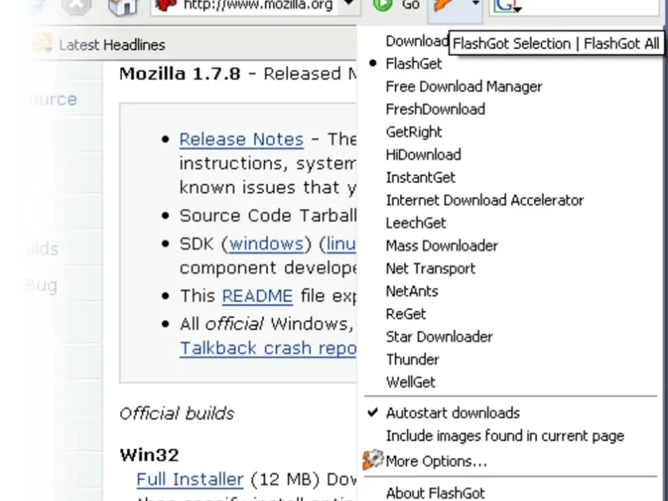668x501 pixels.
Task: Open the URL bar history dropdown
Action: click(x=348, y=4)
